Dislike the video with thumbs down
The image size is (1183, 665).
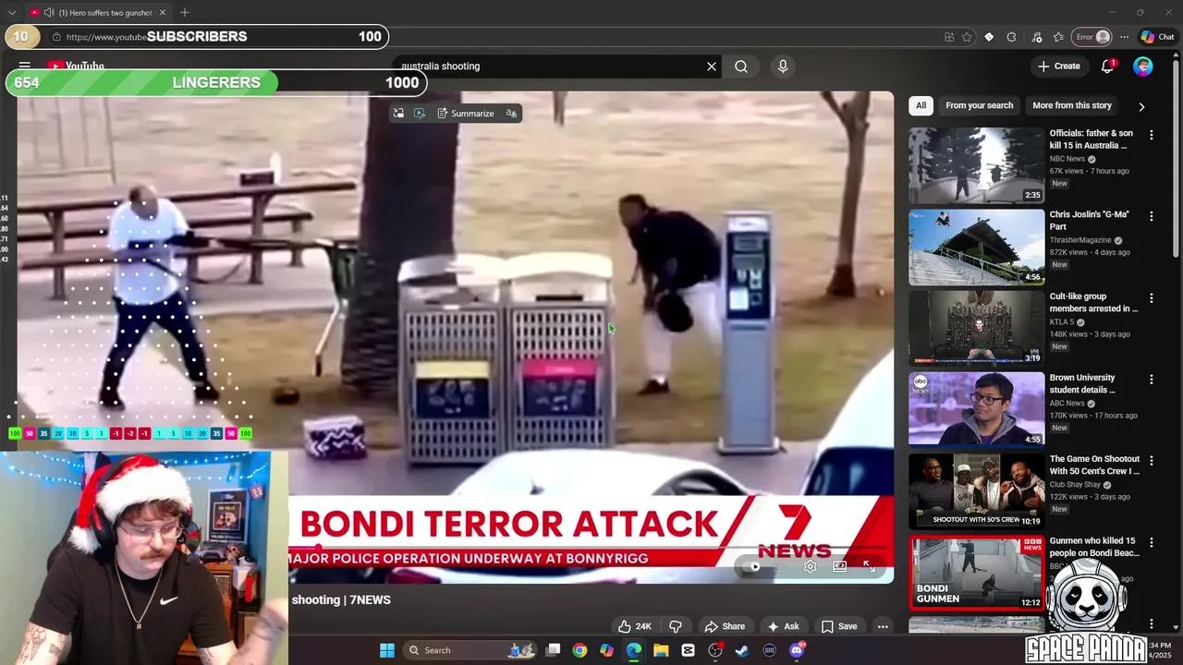676,626
